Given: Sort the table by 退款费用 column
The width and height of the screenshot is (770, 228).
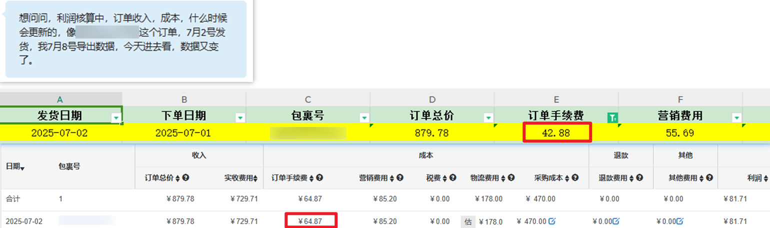Looking at the screenshot, I should (x=632, y=177).
